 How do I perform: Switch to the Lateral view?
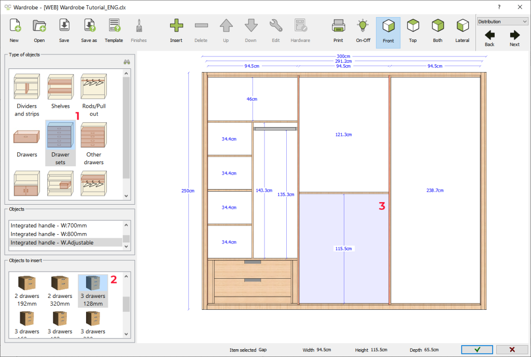point(462,31)
